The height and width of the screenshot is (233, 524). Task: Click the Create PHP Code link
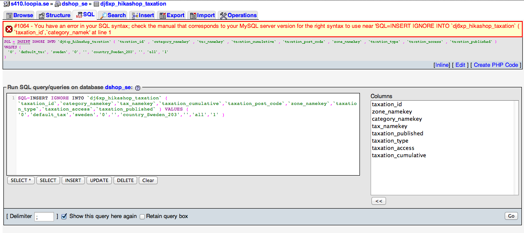(x=496, y=65)
